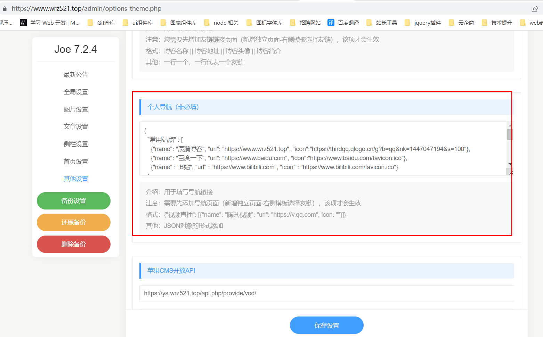The width and height of the screenshot is (543, 337).
Task: Open the 招聘网站 bookmark folder
Action: pyautogui.click(x=305, y=23)
